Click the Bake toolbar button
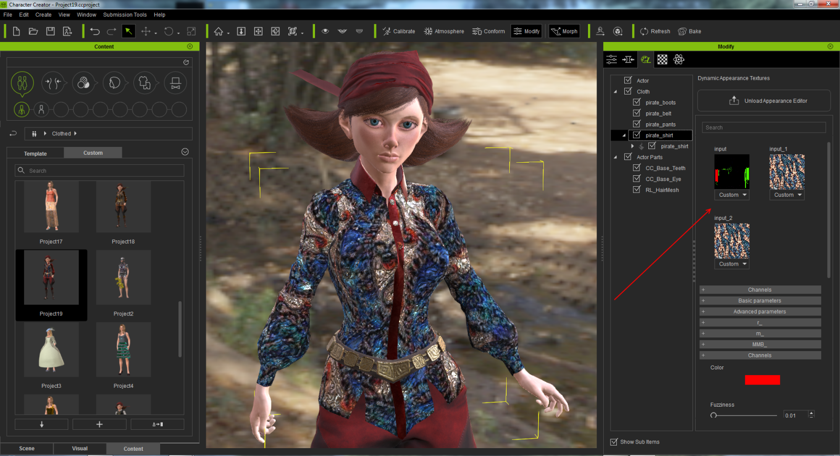Image resolution: width=840 pixels, height=456 pixels. pyautogui.click(x=690, y=31)
